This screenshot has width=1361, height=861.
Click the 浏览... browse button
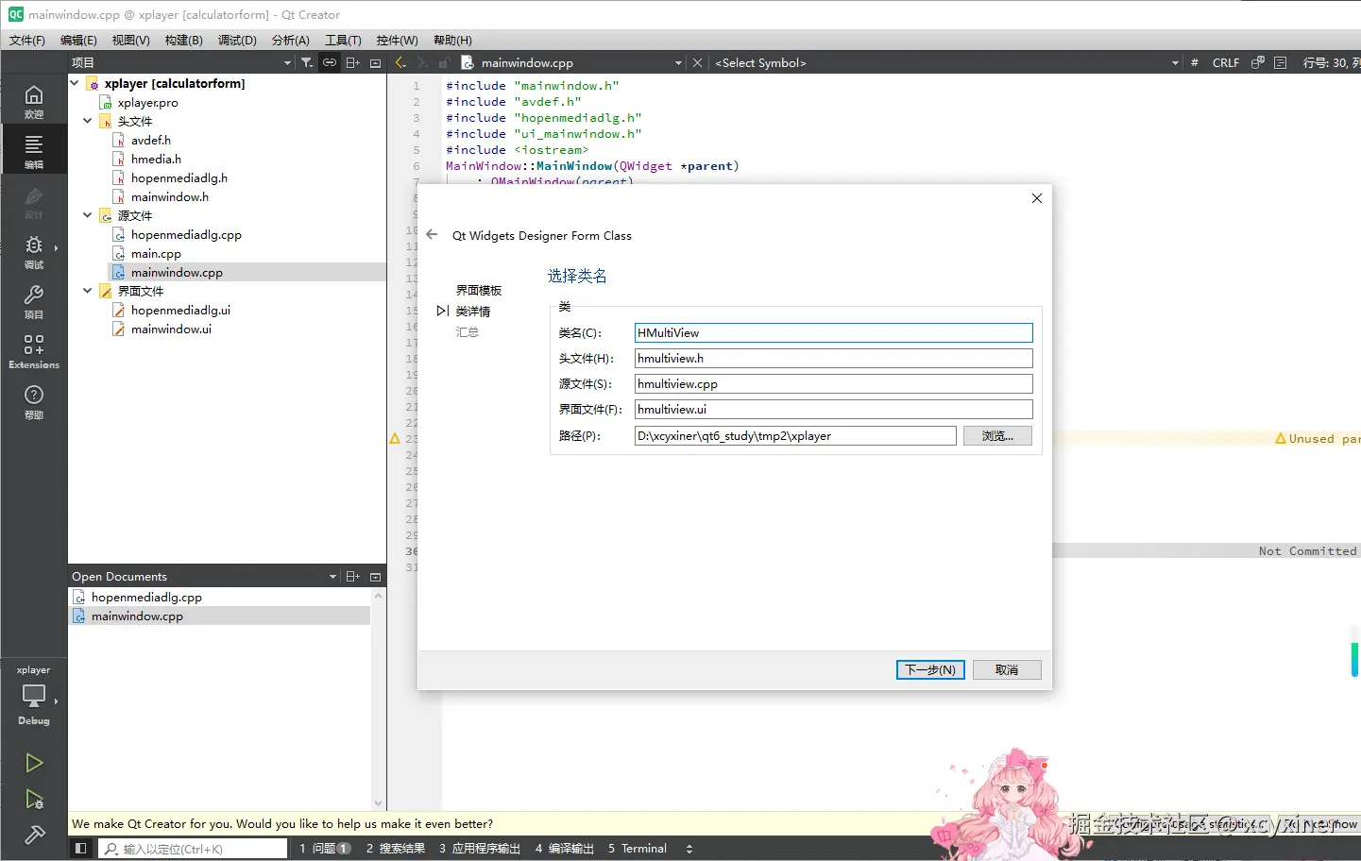[x=997, y=435]
